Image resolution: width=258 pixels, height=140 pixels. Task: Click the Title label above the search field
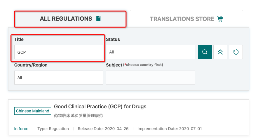click(x=19, y=40)
